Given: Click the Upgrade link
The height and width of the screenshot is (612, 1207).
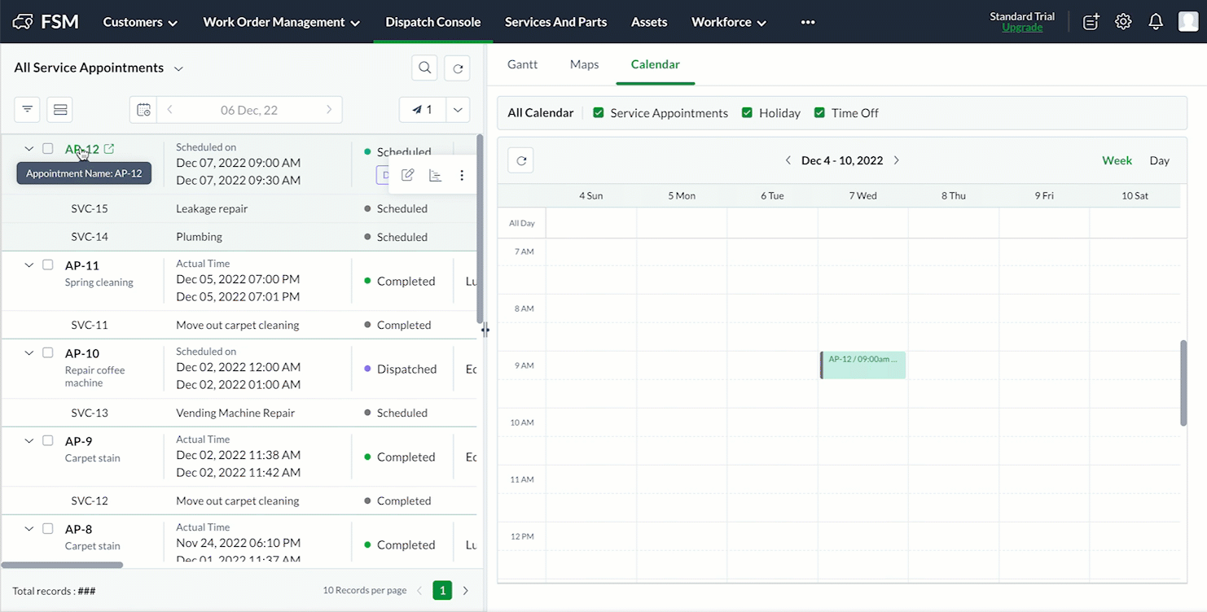Looking at the screenshot, I should [1022, 28].
